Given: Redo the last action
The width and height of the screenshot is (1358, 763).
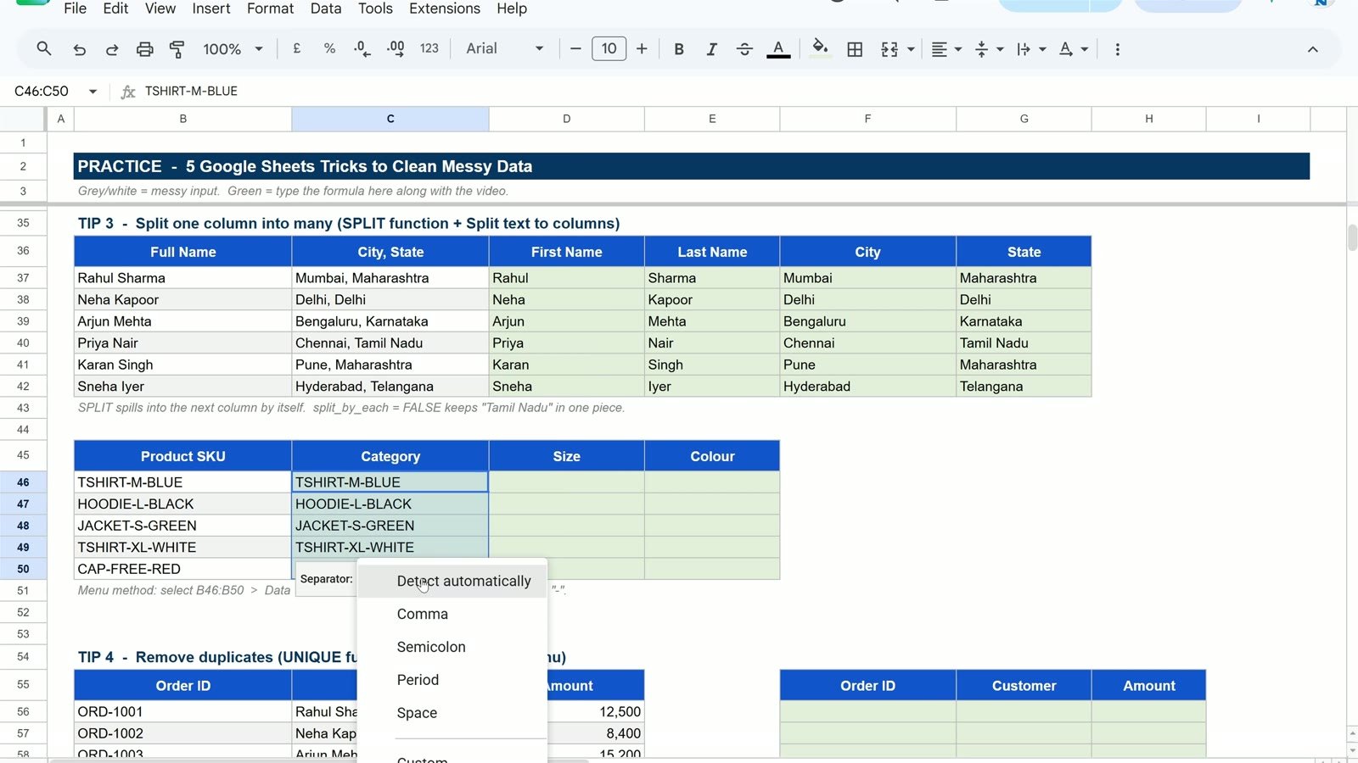Looking at the screenshot, I should [x=111, y=49].
